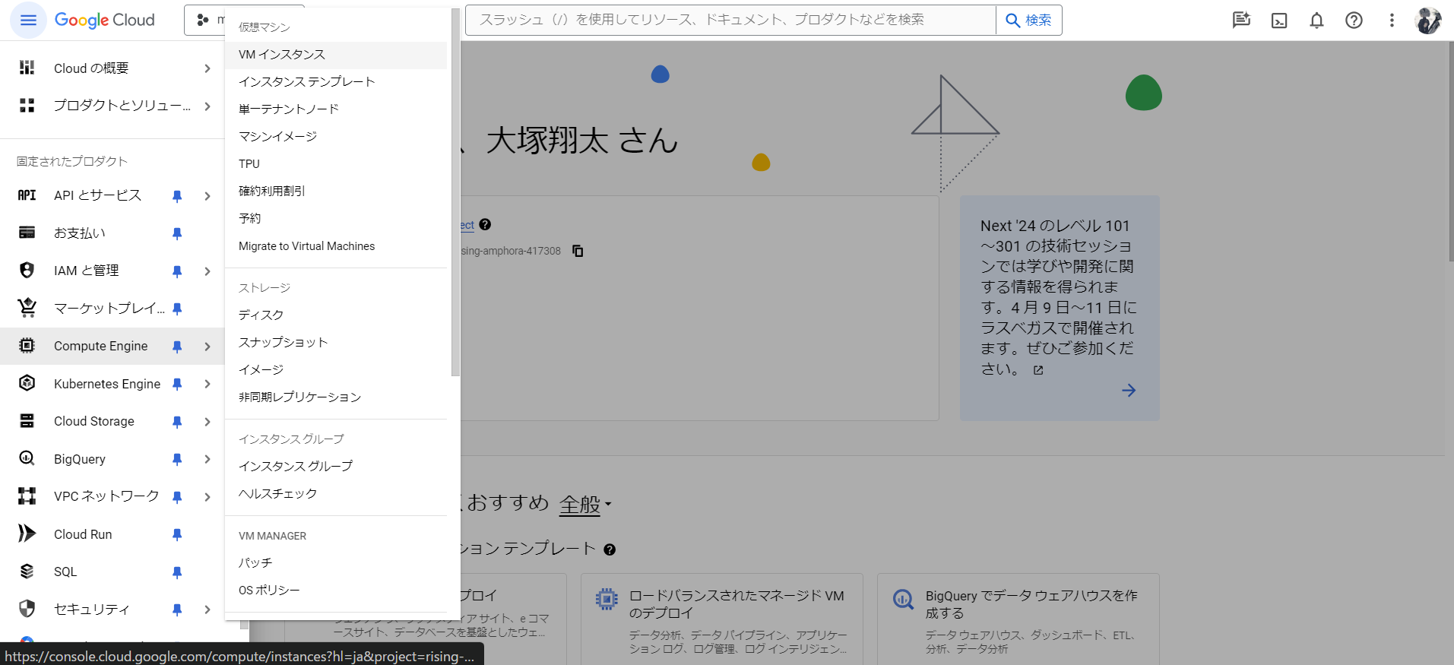Unpin IAM と管理 pin toggle
The width and height of the screenshot is (1454, 665).
click(x=177, y=271)
